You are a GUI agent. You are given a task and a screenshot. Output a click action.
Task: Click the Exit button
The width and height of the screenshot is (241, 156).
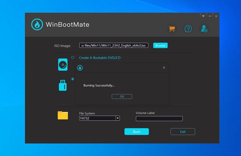[182, 132]
